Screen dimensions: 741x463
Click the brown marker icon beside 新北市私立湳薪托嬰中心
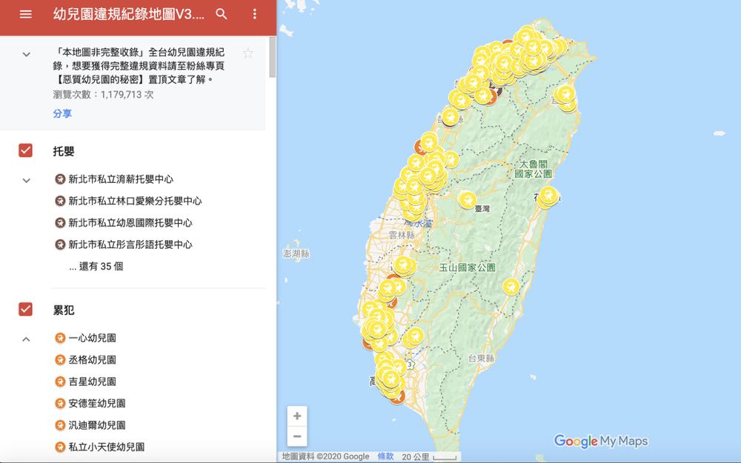click(60, 179)
